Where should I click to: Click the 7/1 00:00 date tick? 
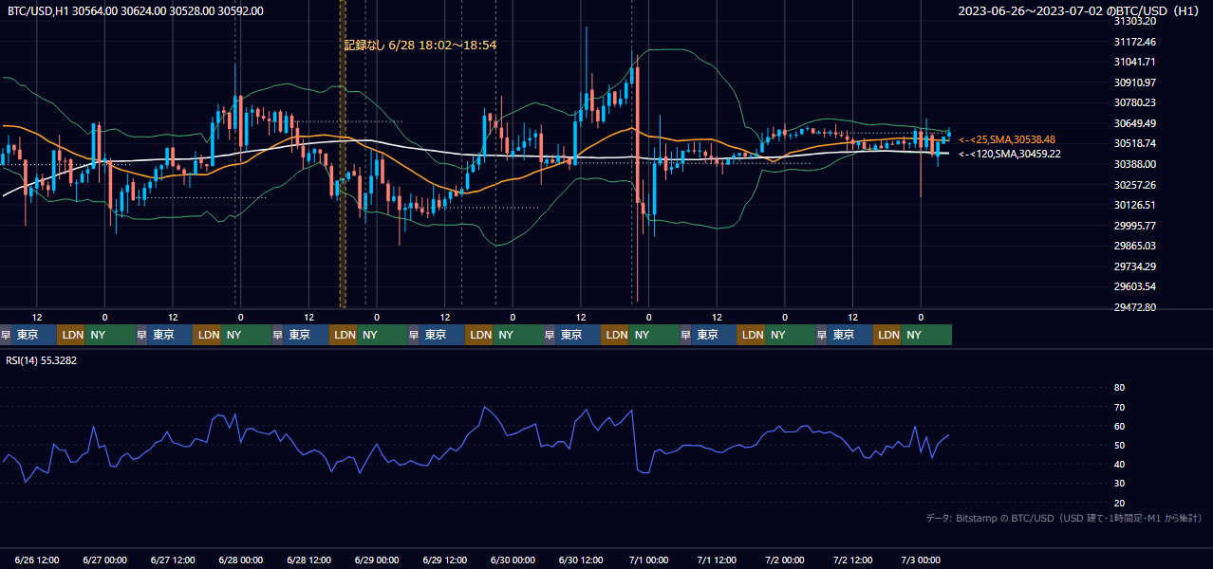649,560
